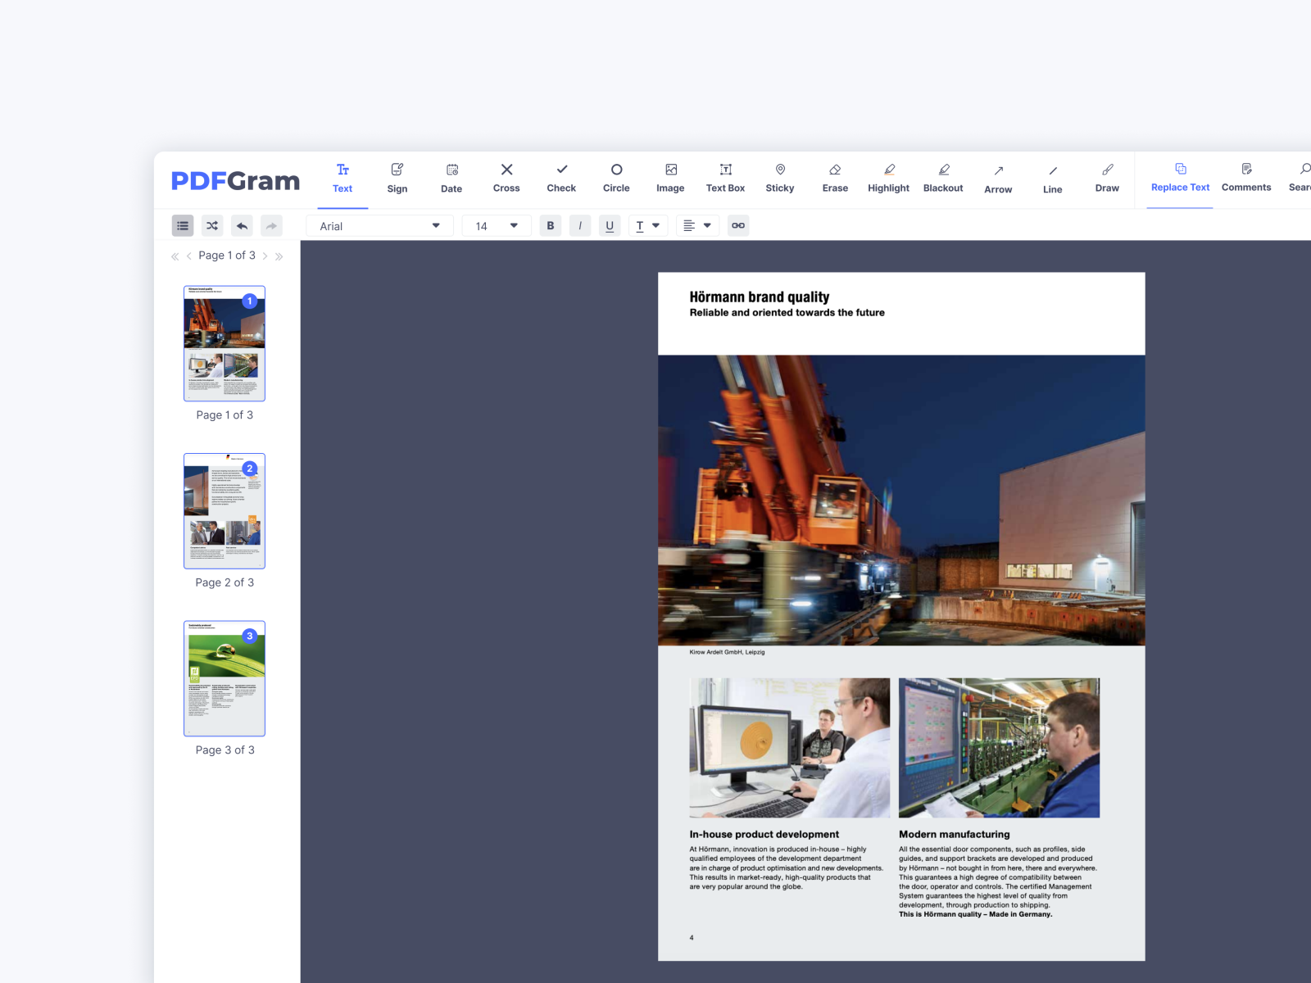This screenshot has height=983, width=1311.
Task: Click the shuffle/rearrange pages icon
Action: tap(212, 226)
